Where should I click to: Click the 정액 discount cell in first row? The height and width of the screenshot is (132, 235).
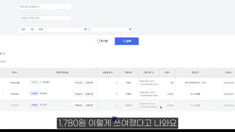click(x=195, y=83)
